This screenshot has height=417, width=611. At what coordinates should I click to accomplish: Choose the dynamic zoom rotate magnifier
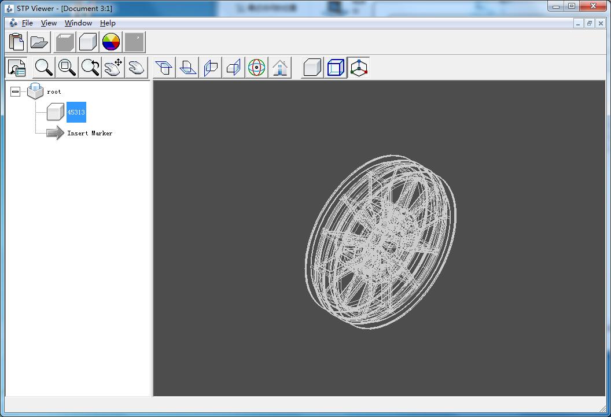[90, 67]
